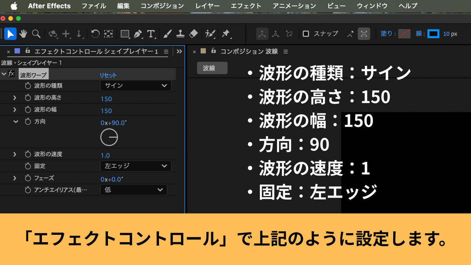Expand the 波形の高さ property
The height and width of the screenshot is (265, 471).
click(15, 98)
